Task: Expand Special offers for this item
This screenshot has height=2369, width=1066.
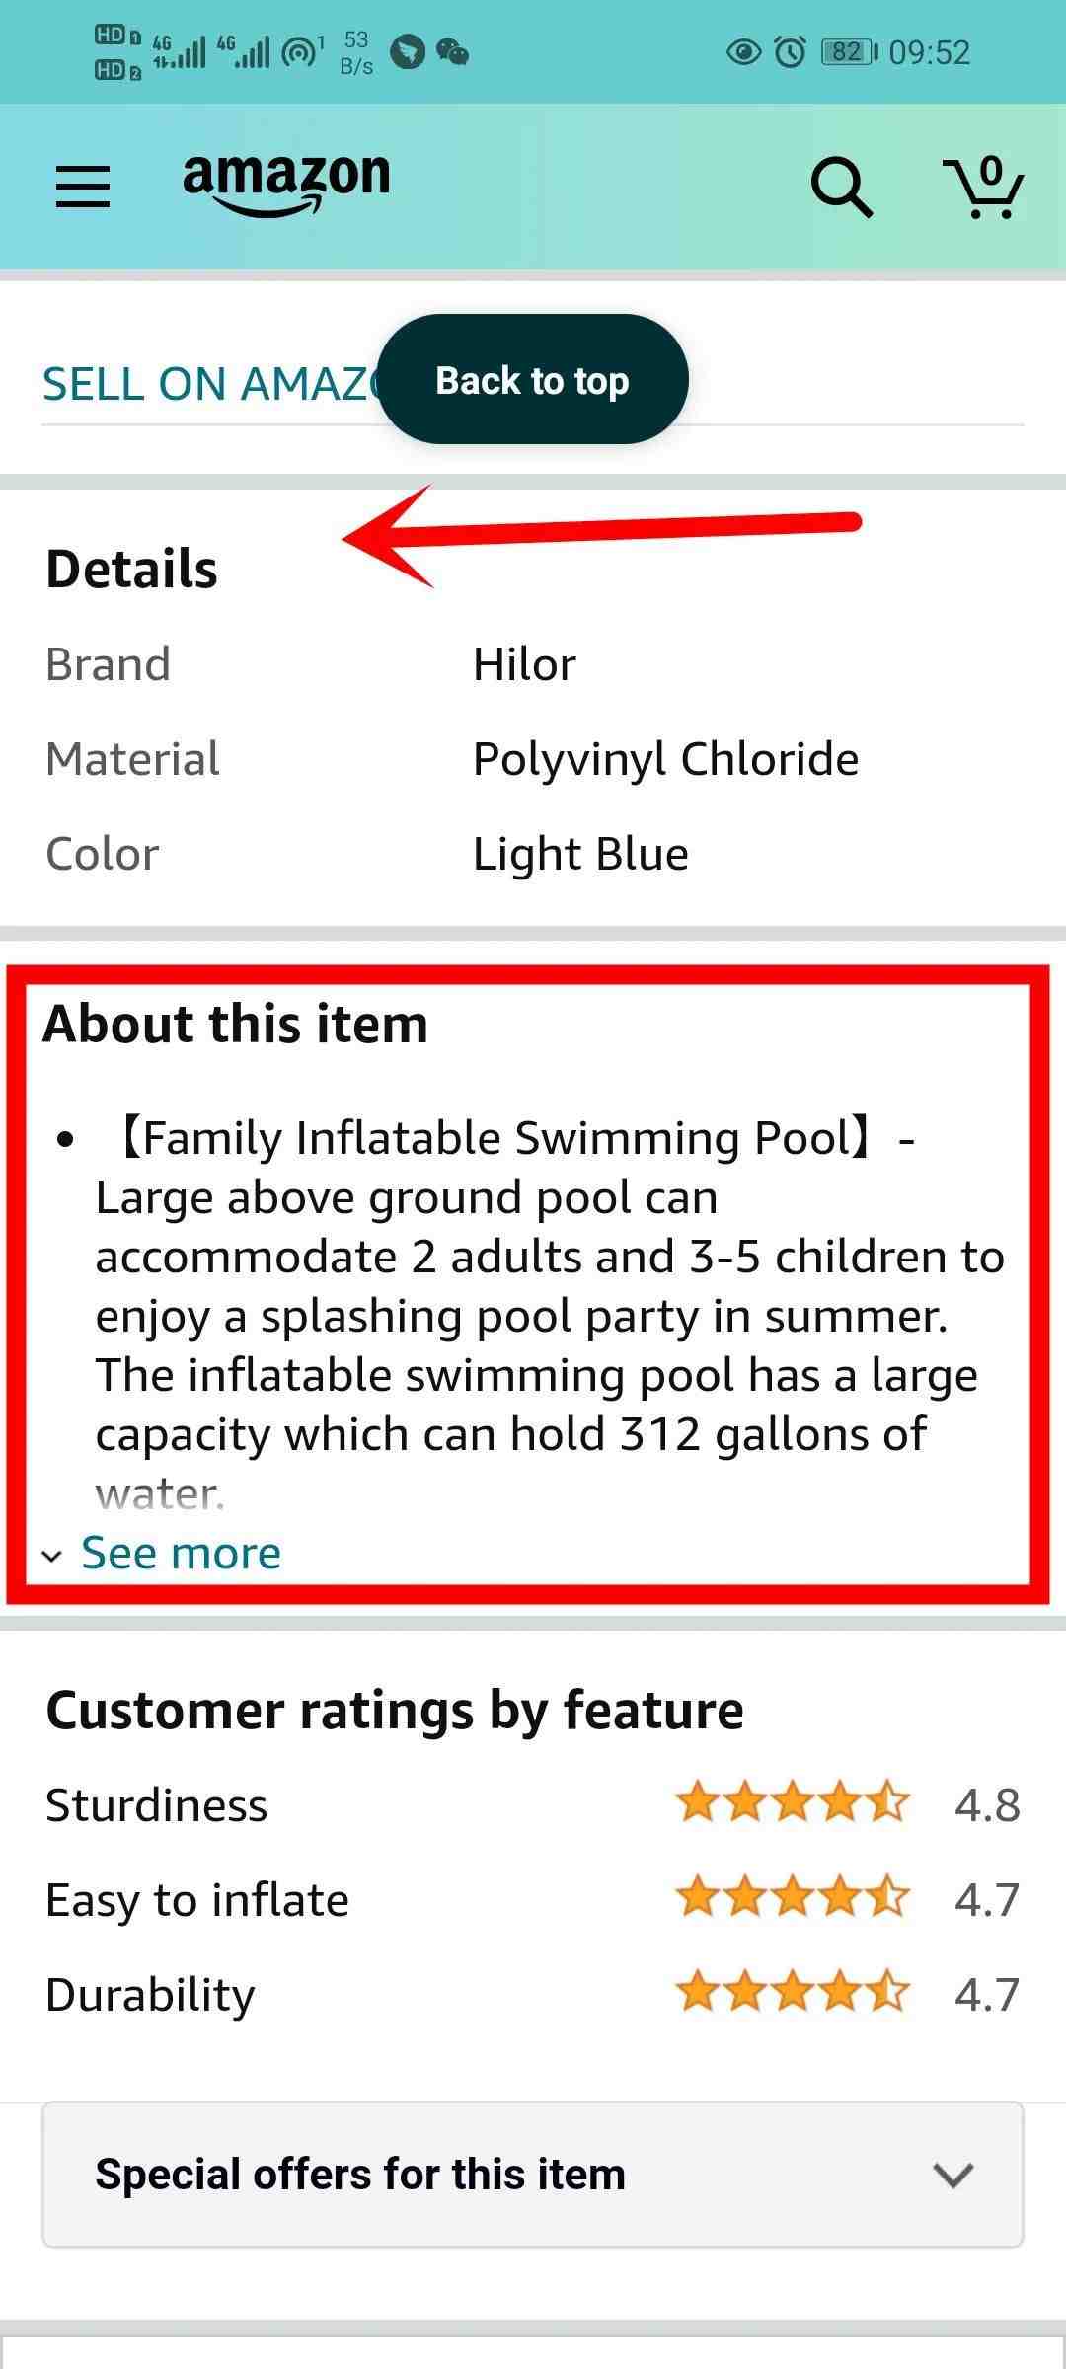Action: 533,2174
